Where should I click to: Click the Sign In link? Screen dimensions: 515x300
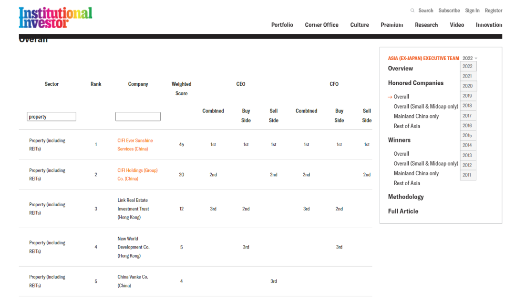pyautogui.click(x=472, y=10)
